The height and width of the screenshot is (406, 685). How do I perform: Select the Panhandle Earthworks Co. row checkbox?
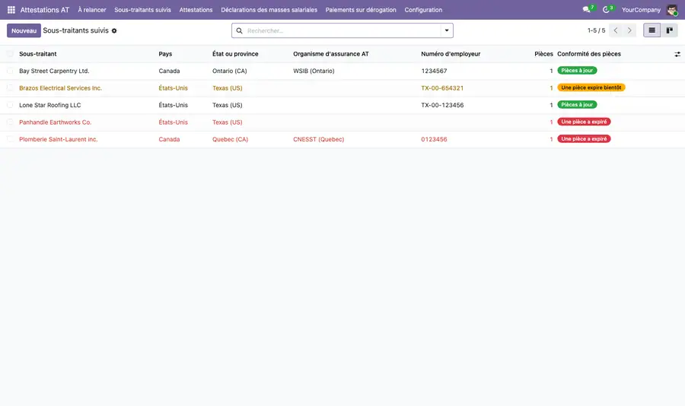(x=10, y=122)
